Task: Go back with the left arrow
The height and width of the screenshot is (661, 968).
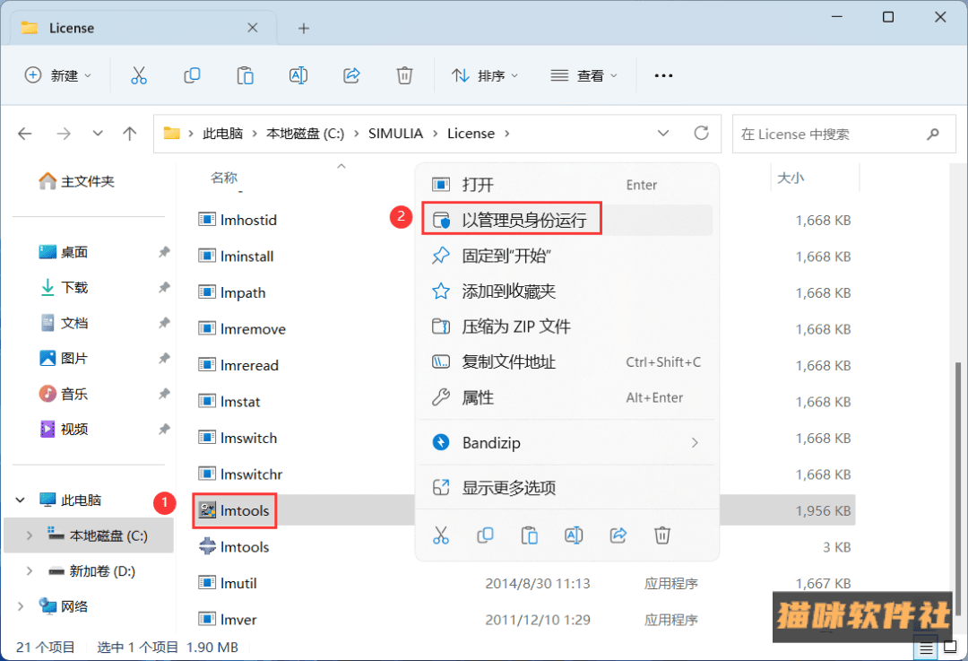Action: (x=25, y=134)
